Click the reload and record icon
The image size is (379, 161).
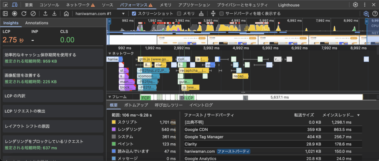tap(24, 14)
